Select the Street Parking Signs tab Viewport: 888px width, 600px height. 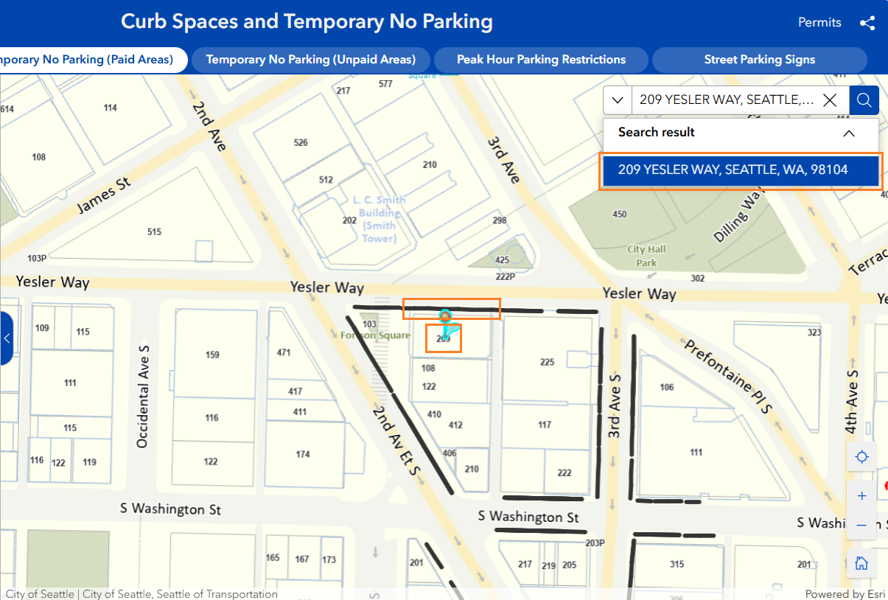click(759, 60)
